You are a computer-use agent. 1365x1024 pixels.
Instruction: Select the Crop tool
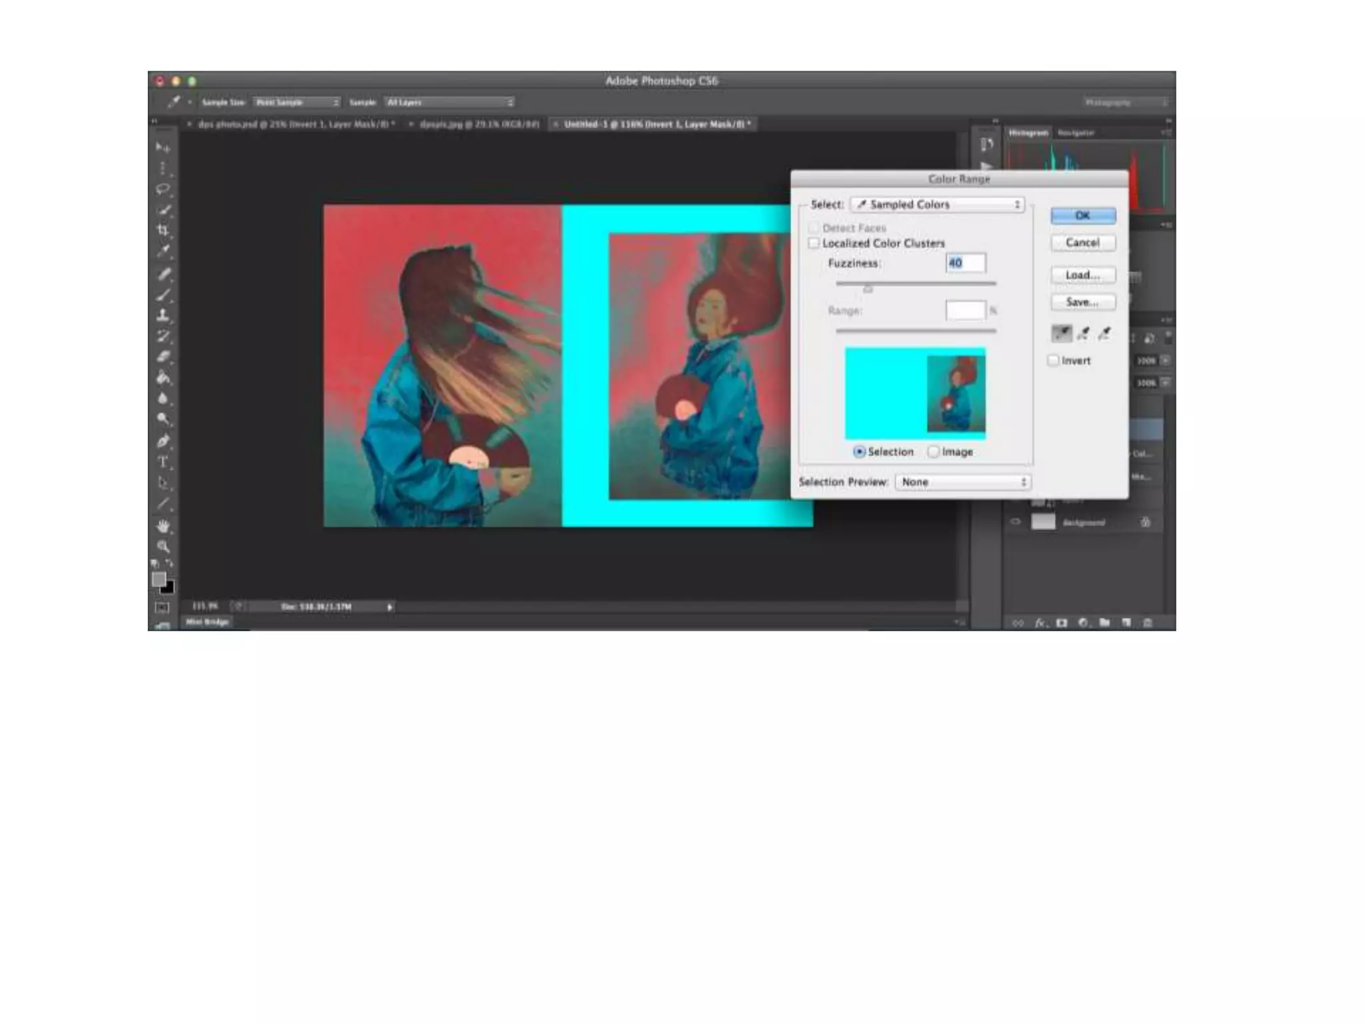(x=163, y=231)
